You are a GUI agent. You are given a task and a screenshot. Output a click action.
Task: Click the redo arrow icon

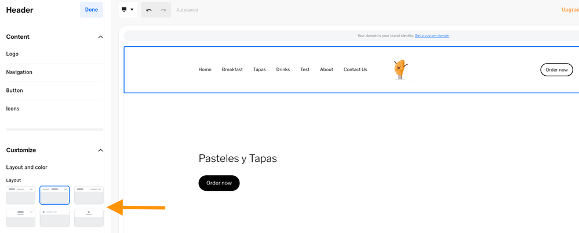[x=163, y=10]
